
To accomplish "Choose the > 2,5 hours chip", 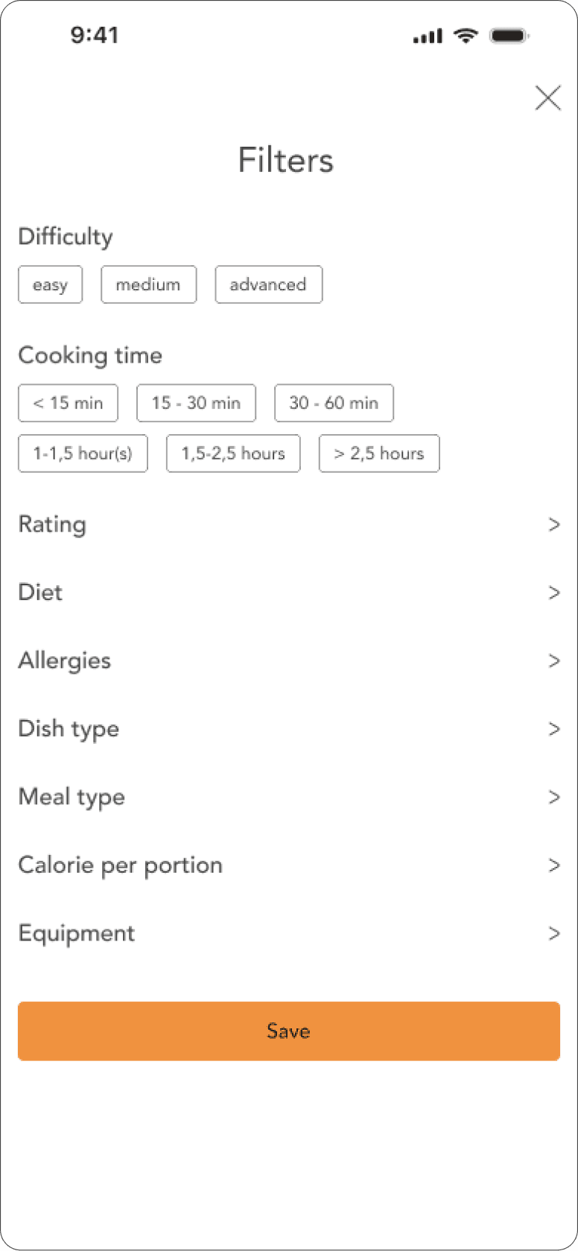I will (x=379, y=453).
